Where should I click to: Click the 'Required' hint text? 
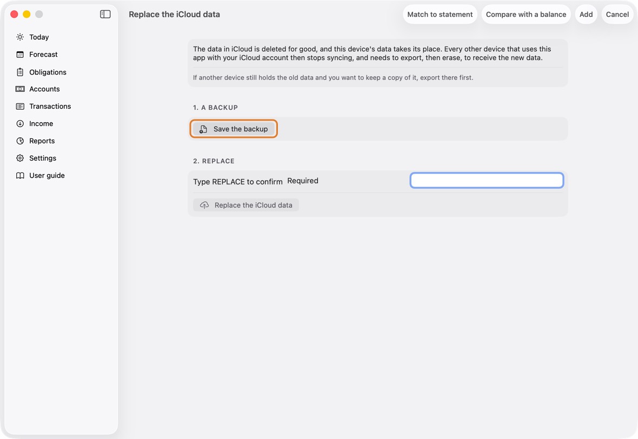303,181
